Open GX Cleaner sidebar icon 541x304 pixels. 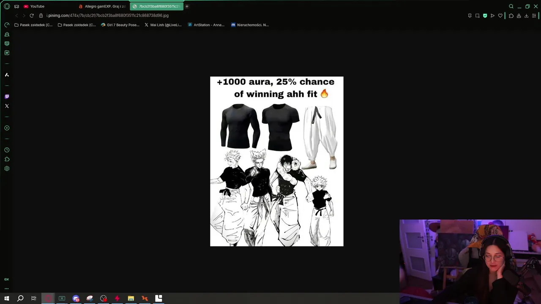point(7,34)
